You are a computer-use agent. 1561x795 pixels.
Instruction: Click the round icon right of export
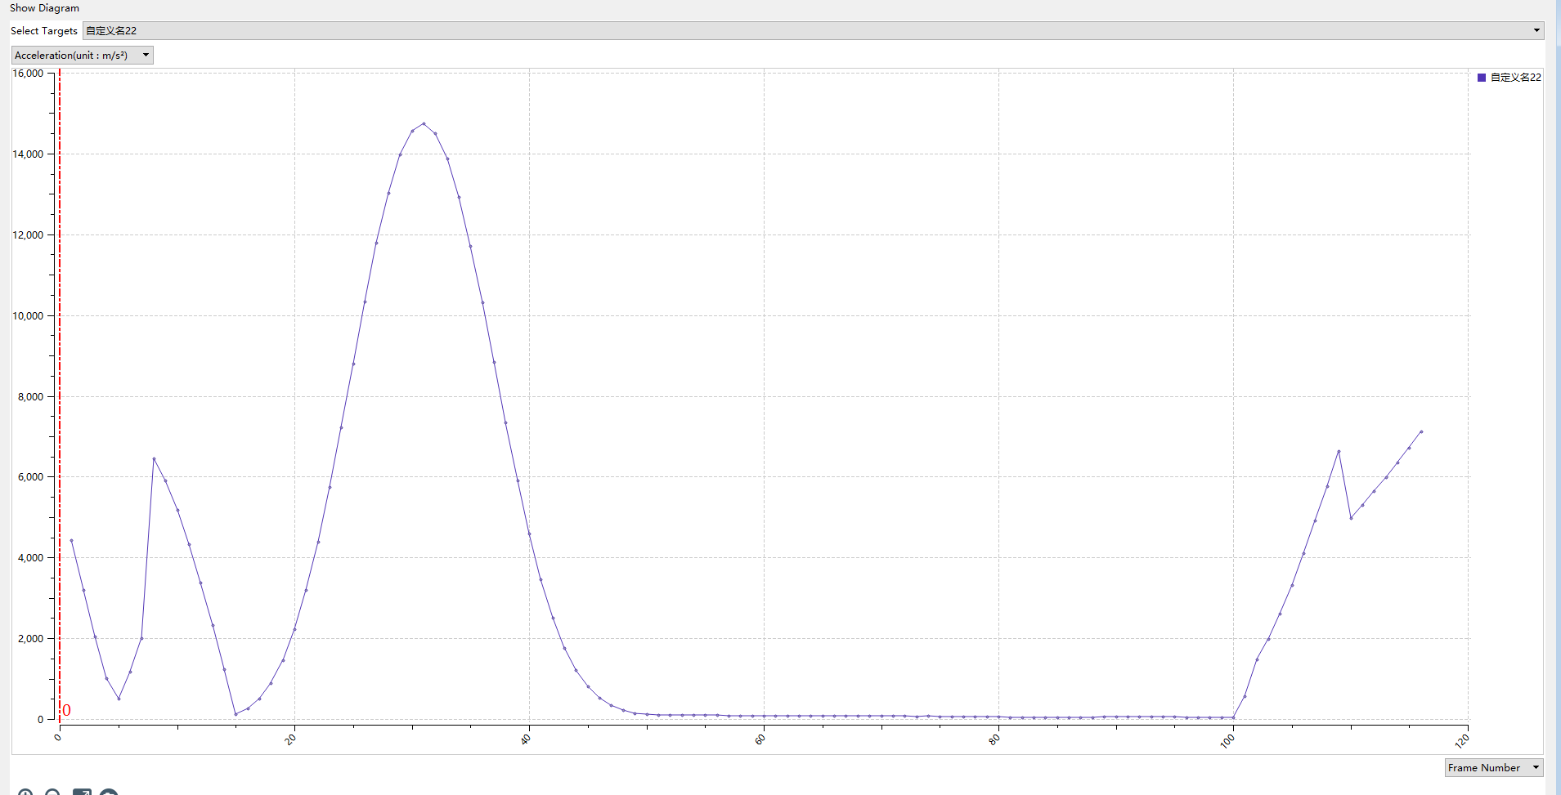[x=109, y=793]
